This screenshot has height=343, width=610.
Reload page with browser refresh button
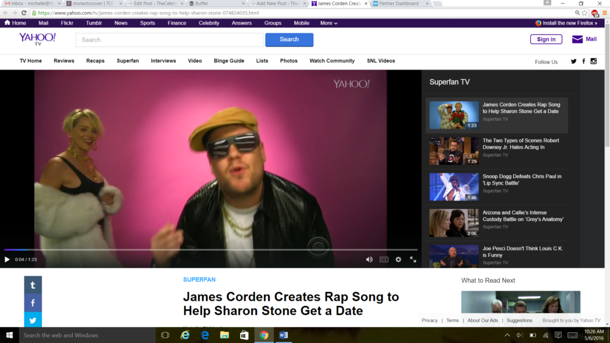click(x=24, y=13)
